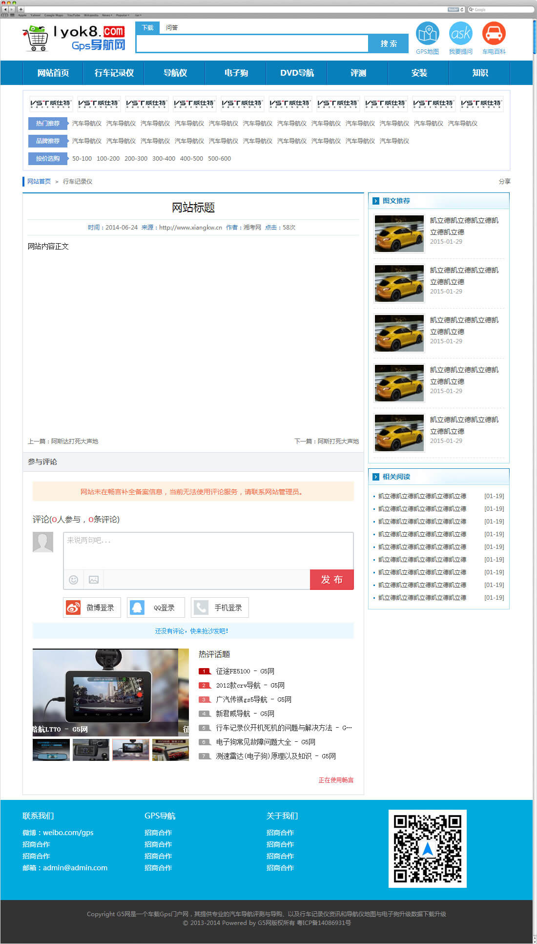
Task: Click the 来说两句吧 comment text area
Action: [208, 550]
